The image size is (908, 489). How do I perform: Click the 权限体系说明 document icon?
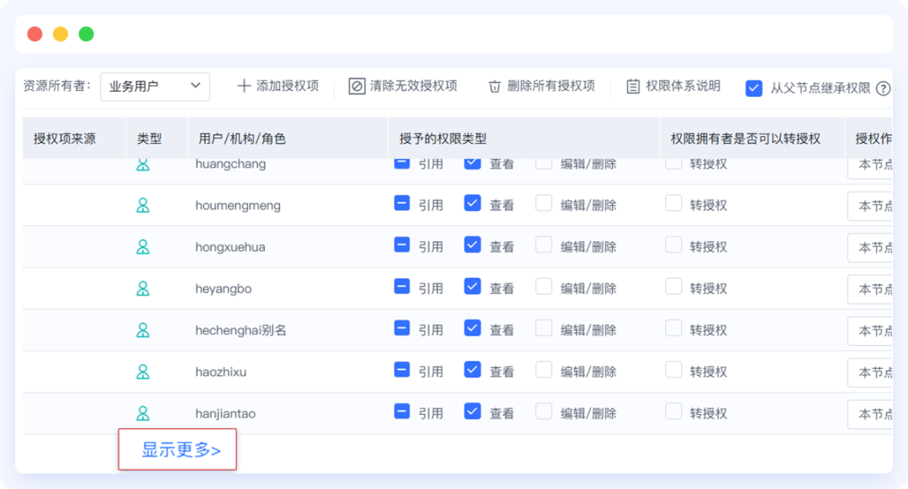[x=633, y=86]
